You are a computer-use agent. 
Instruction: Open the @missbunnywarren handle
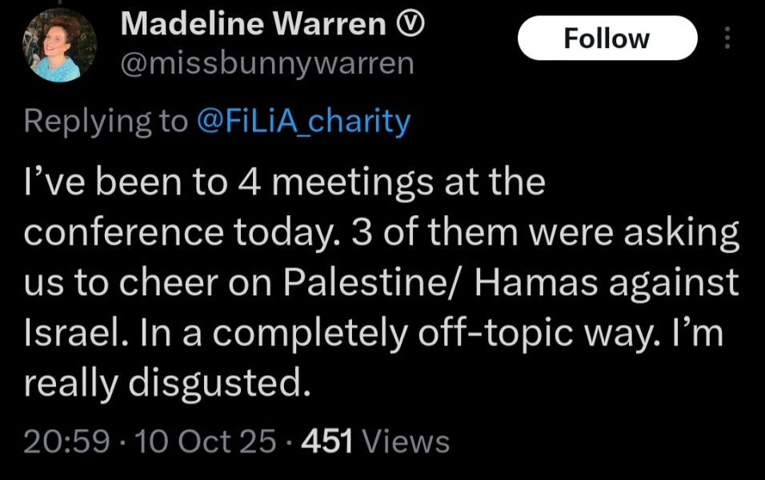tap(266, 64)
